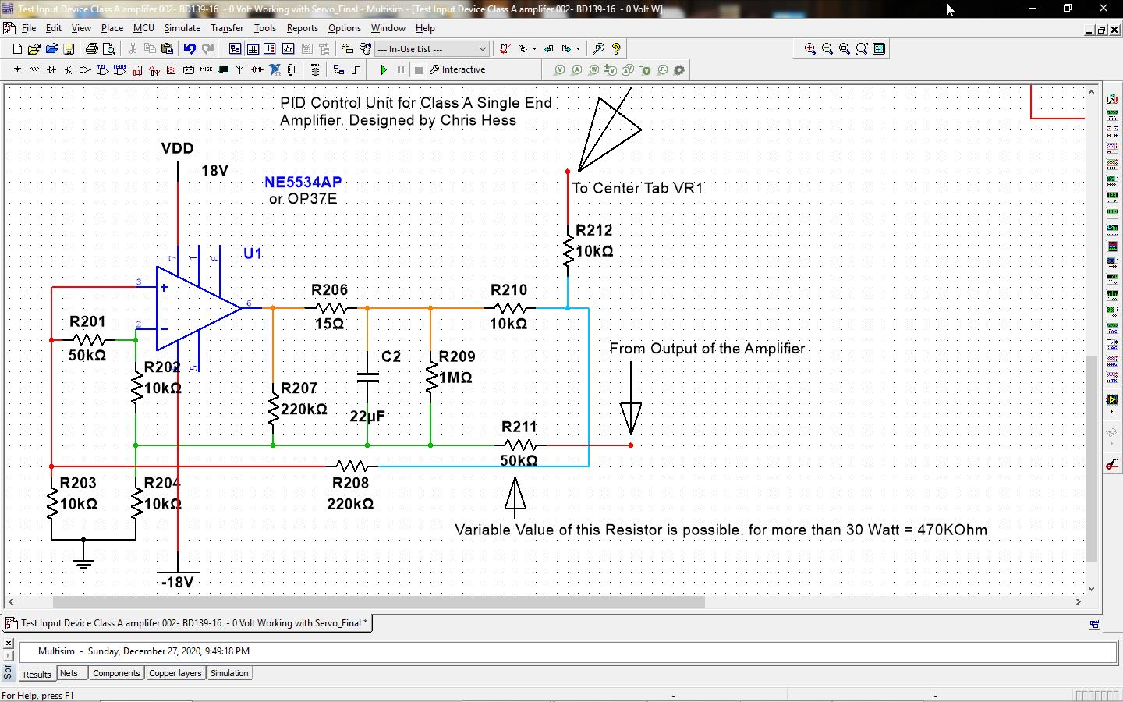This screenshot has width=1123, height=702.
Task: Open probe settings gear icon
Action: click(679, 69)
